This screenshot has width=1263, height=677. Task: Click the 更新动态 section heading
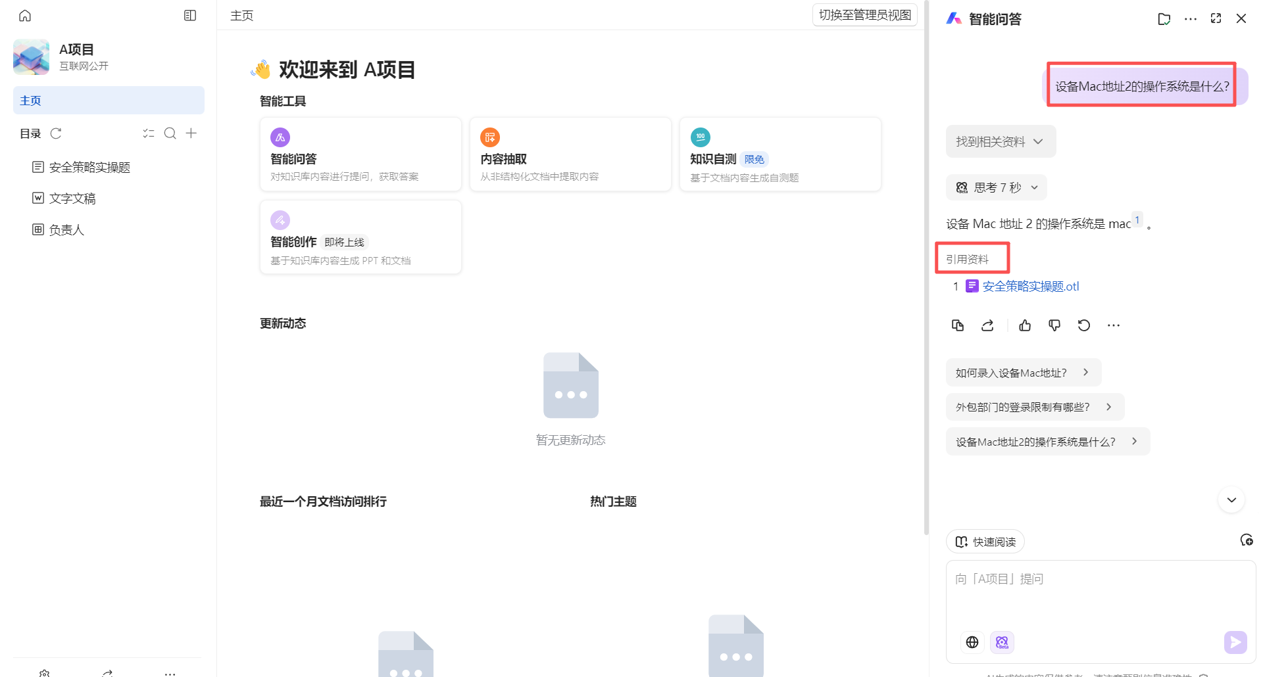tap(283, 323)
